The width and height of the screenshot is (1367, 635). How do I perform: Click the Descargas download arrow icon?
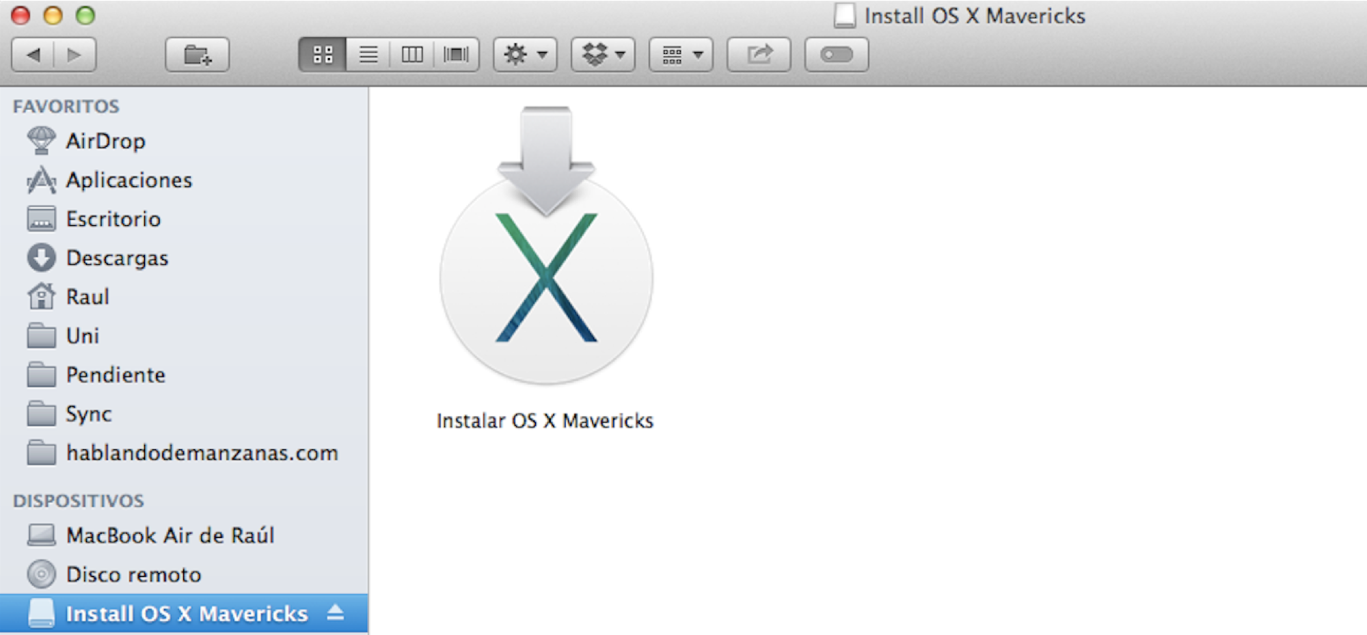(x=41, y=258)
